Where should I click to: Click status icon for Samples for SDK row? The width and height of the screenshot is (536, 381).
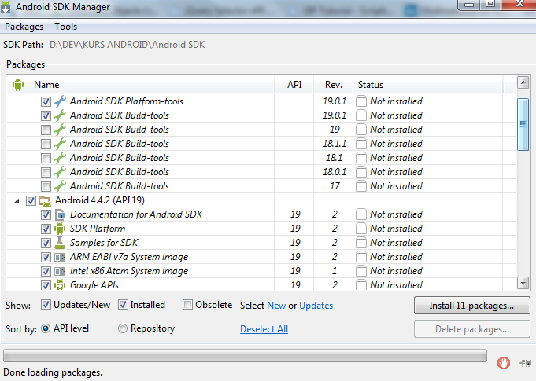(361, 243)
